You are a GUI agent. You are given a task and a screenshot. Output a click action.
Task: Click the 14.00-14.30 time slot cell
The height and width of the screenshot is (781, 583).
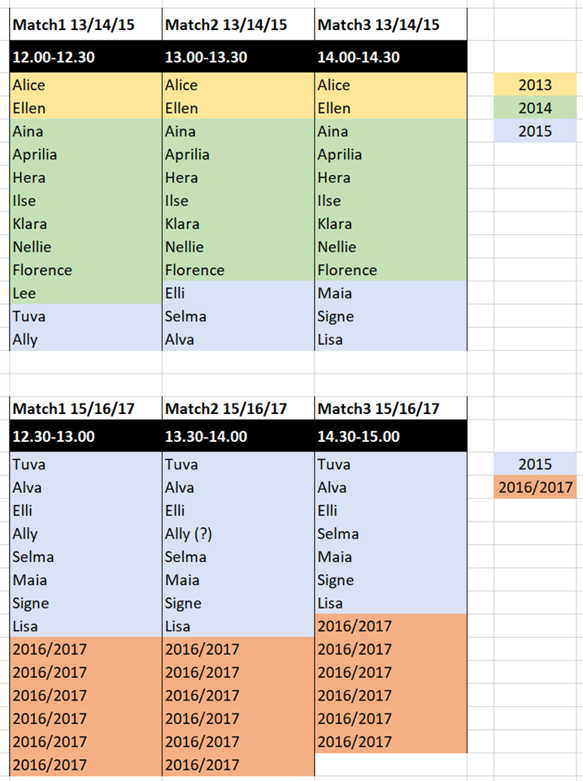[x=390, y=58]
